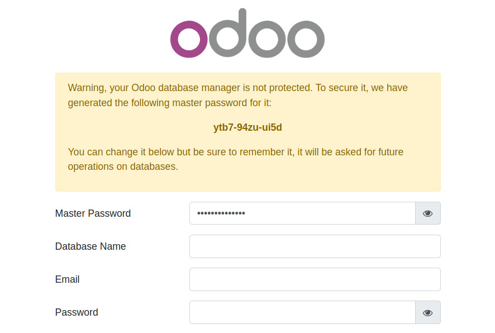Click the eye symbol on the top password row
Viewport: 495px width, 333px height.
click(427, 213)
